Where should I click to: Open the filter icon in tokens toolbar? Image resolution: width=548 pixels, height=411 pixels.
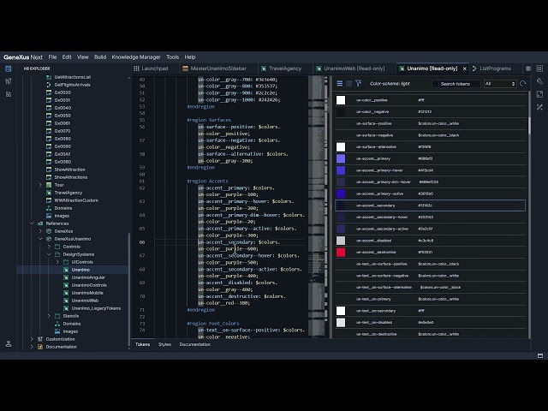[x=358, y=83]
